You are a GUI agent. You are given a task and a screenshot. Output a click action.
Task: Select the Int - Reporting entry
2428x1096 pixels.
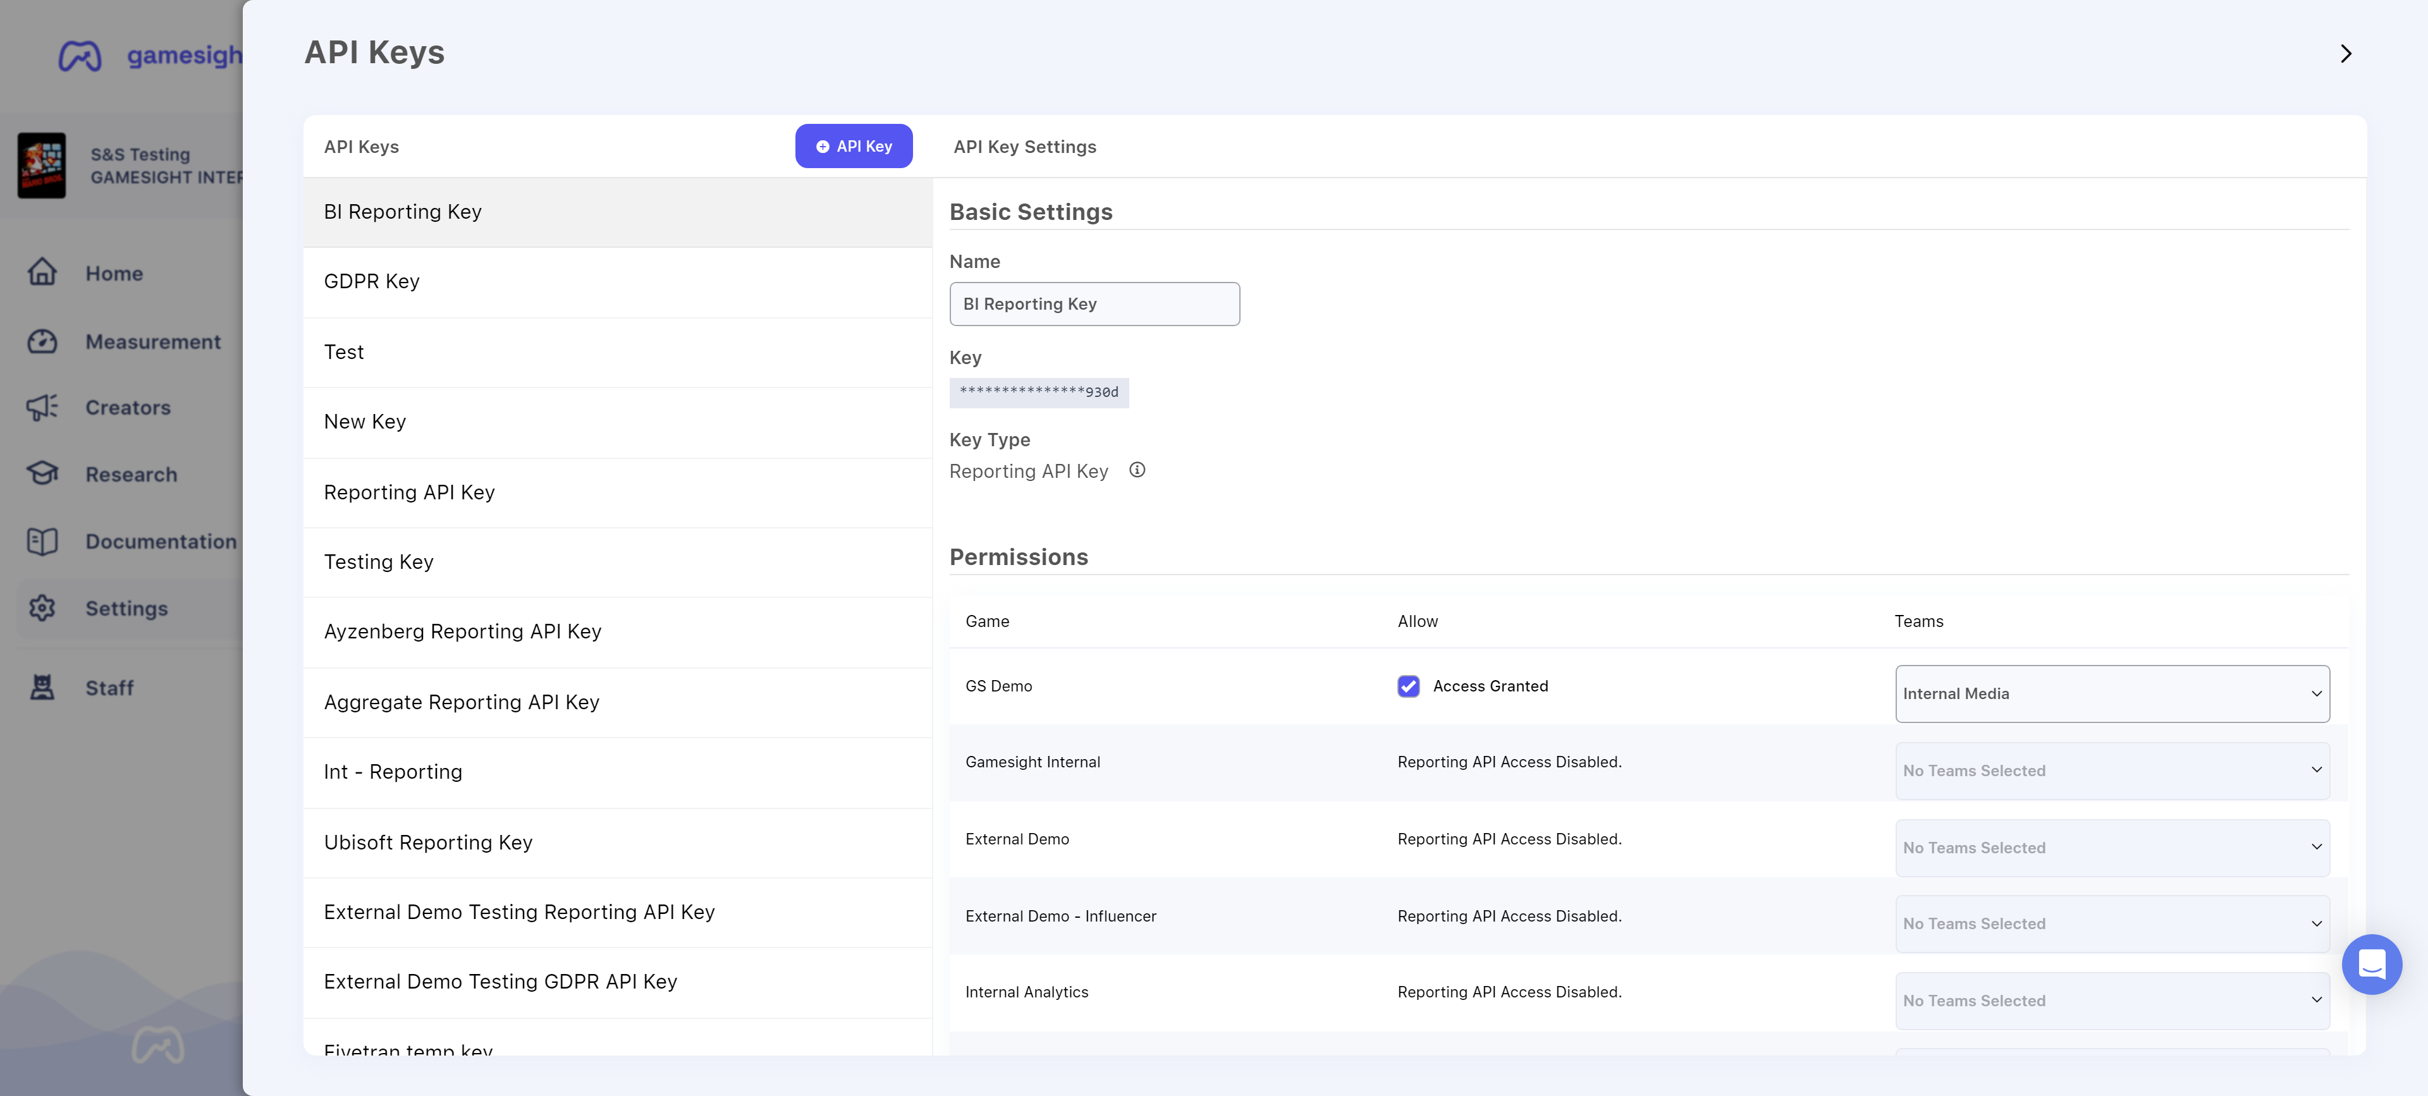coord(617,773)
